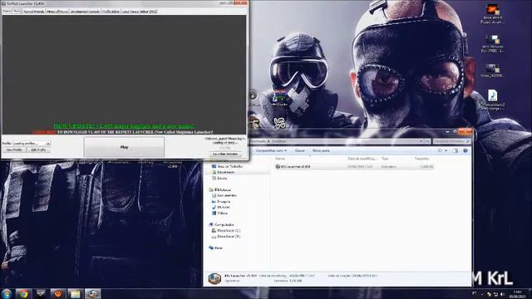Switch to the Minecraft News tab
Screen dimensions: 532x299
coord(57,12)
